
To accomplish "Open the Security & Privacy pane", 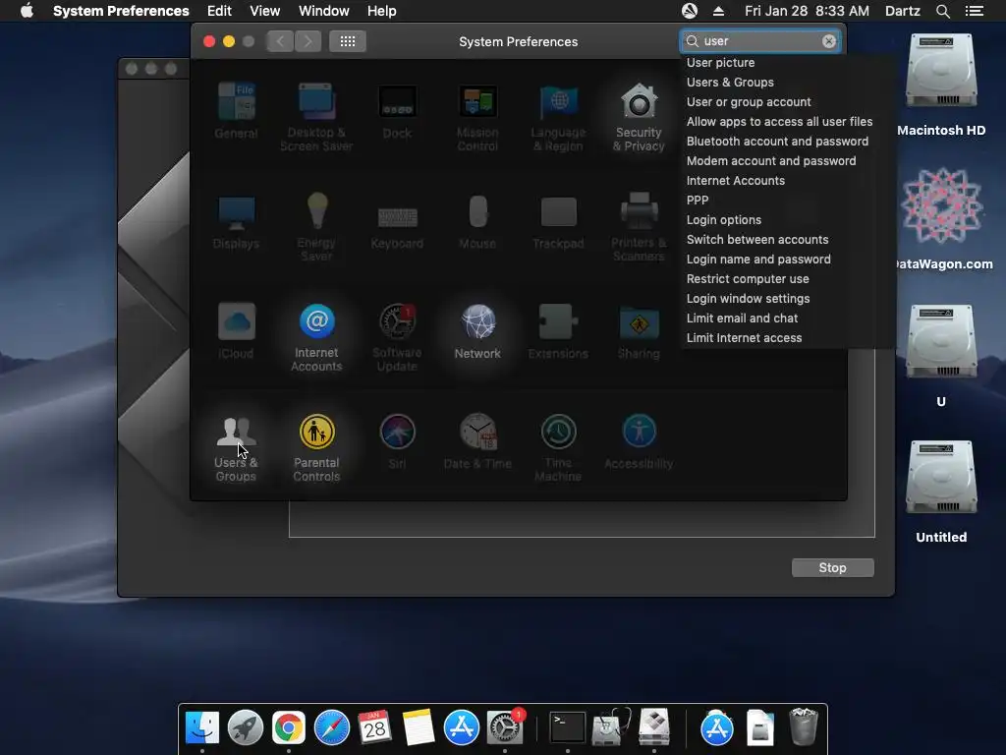I will click(639, 118).
